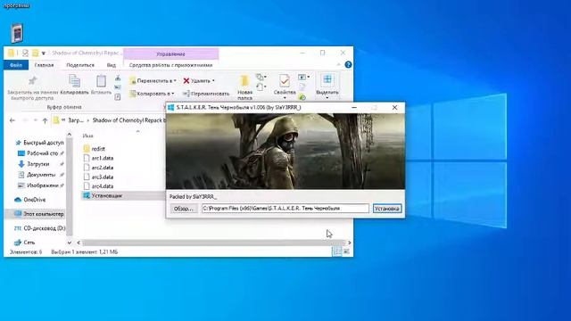Click the Paste shortcut icon

pyautogui.click(x=118, y=97)
